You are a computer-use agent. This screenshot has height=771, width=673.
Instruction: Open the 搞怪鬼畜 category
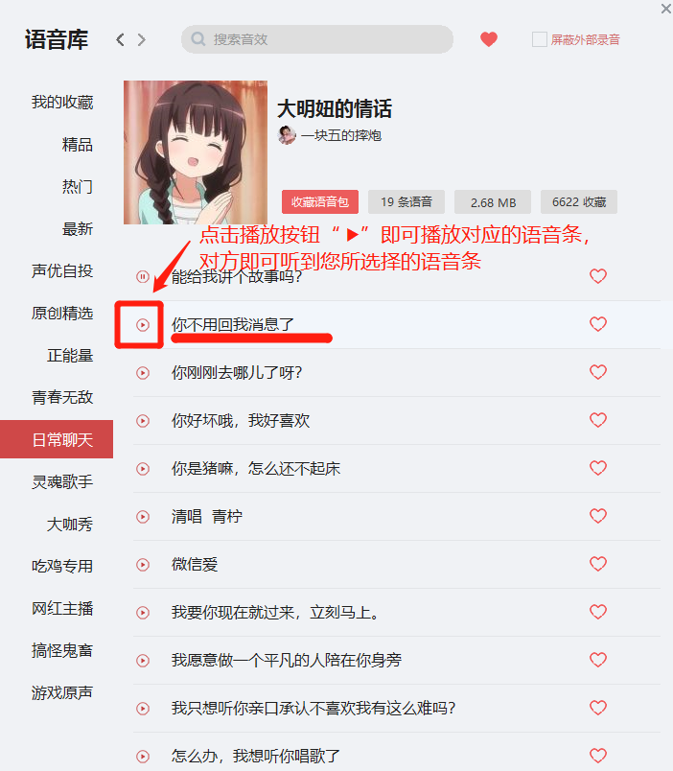[62, 650]
